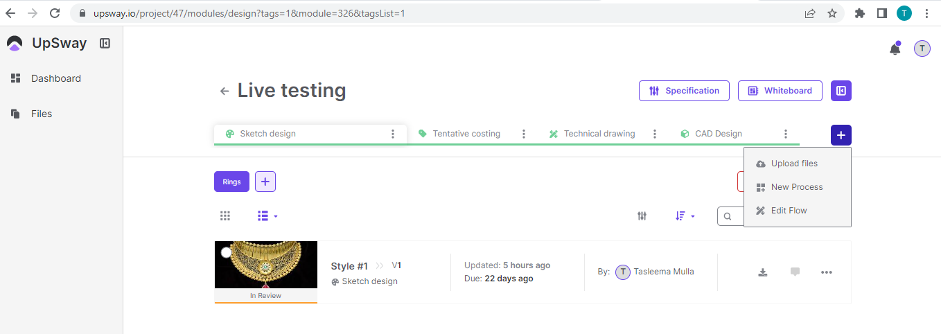Click the filter sliders icon
Viewport: 941px width, 334px height.
(642, 216)
